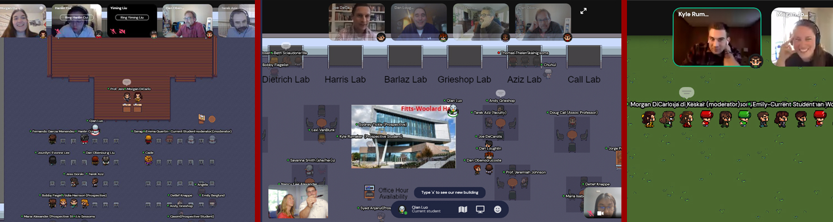The width and height of the screenshot is (833, 222).
Task: Toggle the camera icon on self-view video
Action: pos(599,213)
